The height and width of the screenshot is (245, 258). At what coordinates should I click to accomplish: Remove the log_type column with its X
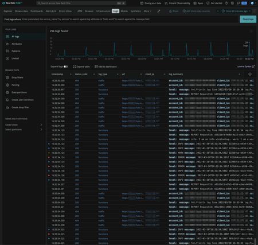[x=118, y=74]
